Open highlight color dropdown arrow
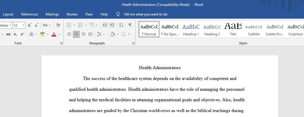Image resolution: width=304 pixels, height=117 pixels. [48, 34]
